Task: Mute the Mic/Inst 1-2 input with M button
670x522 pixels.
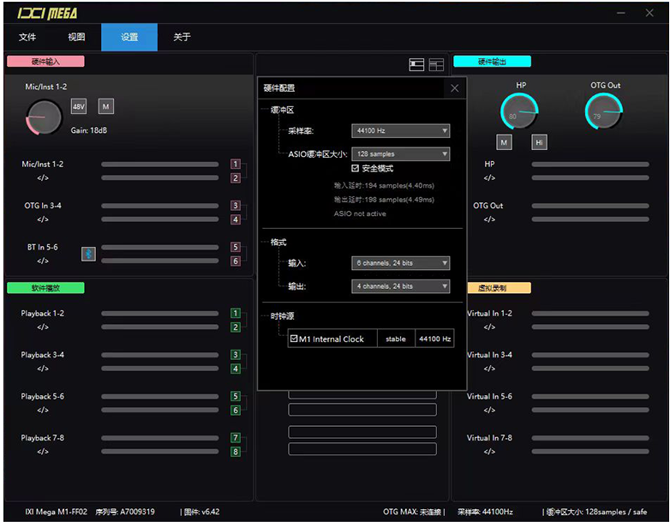Action: coord(106,106)
